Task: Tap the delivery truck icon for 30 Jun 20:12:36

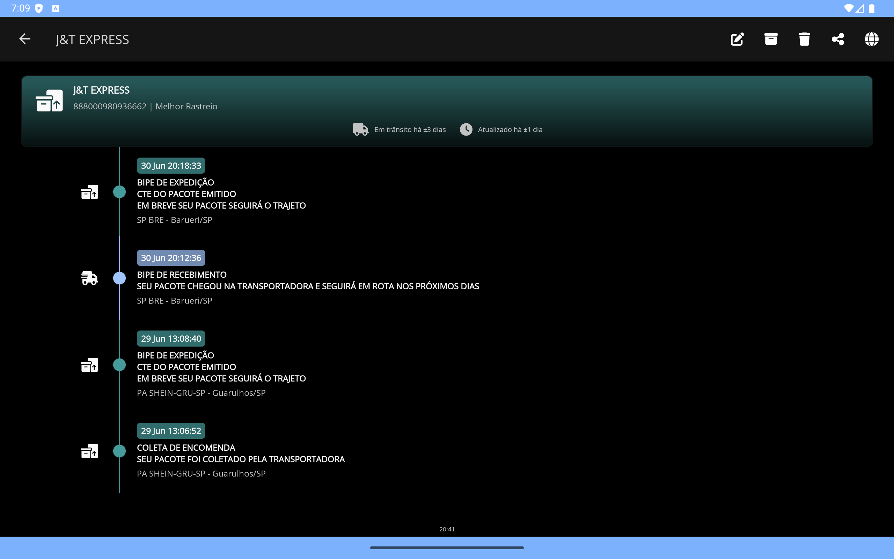Action: [x=89, y=278]
